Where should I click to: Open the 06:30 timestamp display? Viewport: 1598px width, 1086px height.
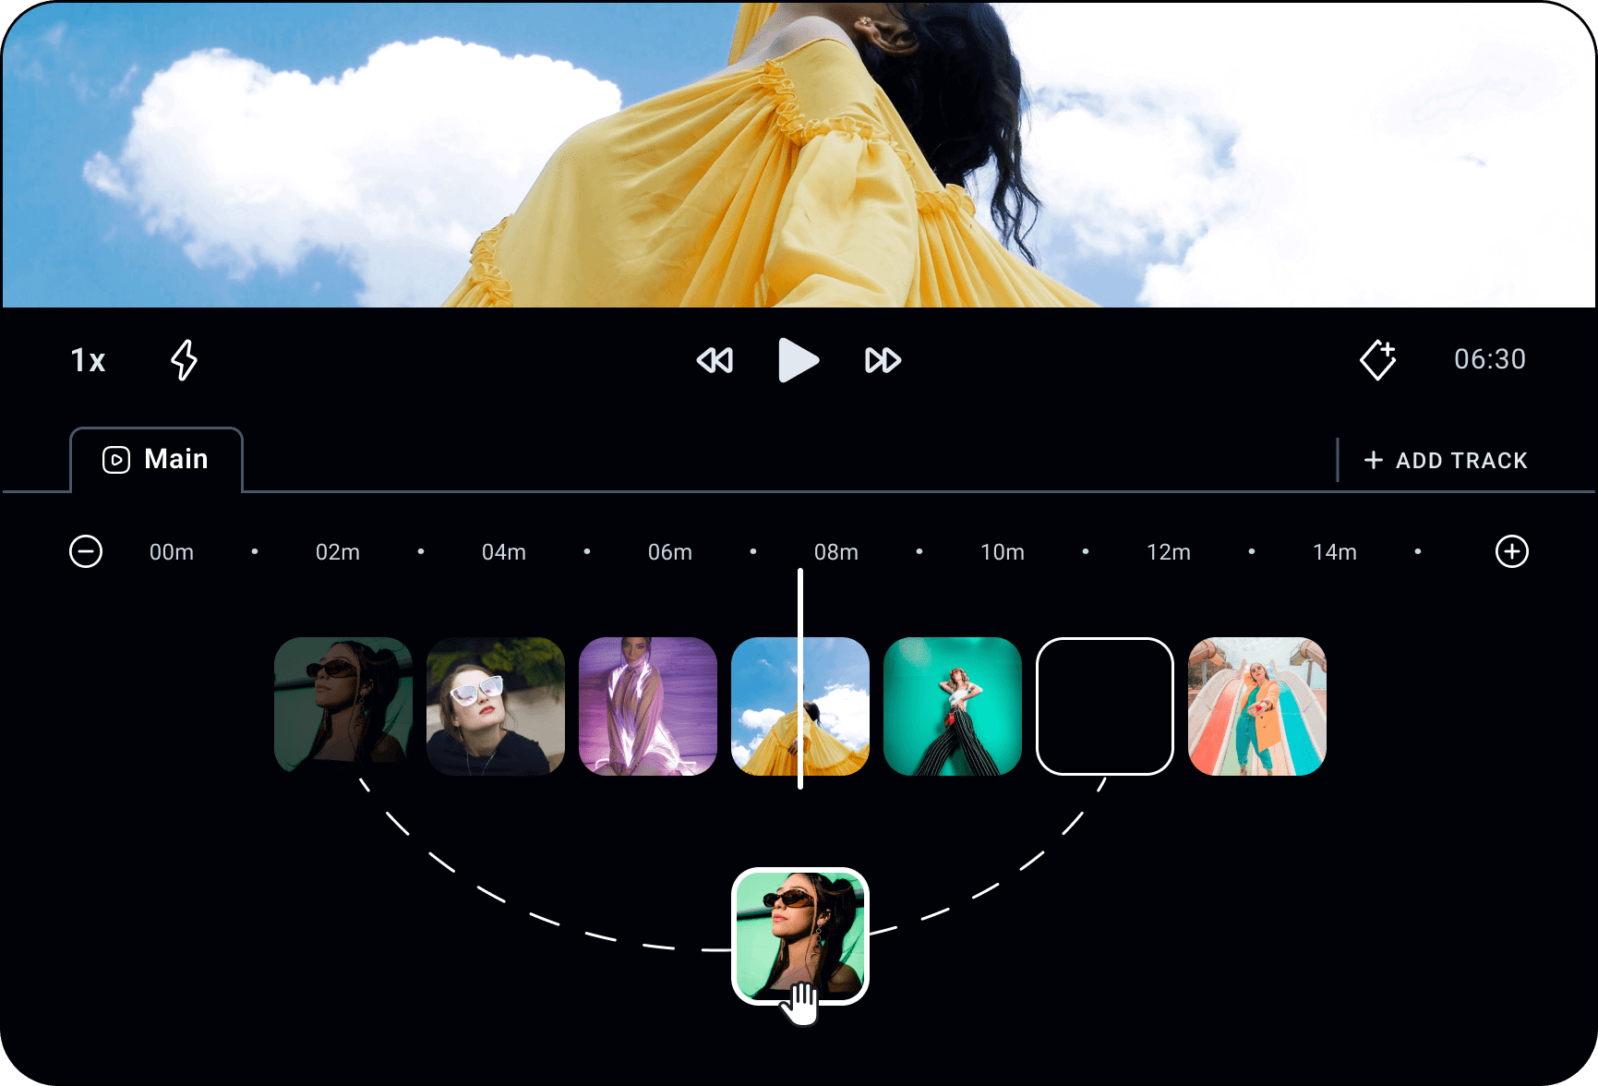coord(1491,359)
